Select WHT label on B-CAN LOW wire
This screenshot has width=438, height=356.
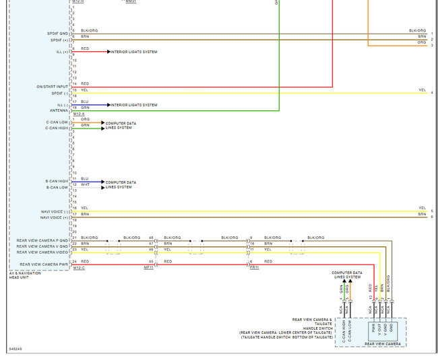[85, 184]
